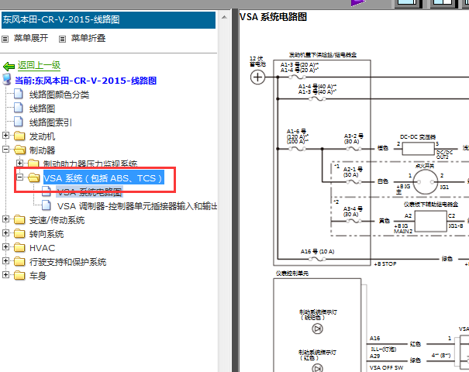
Task: Click the VSA 系统电路图 diagram title
Action: click(274, 17)
